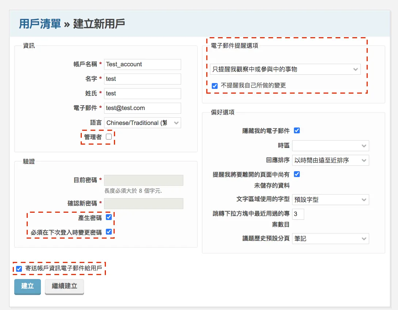398x310 pixels.
Task: Click the 資訊 section title
Action: [29, 46]
